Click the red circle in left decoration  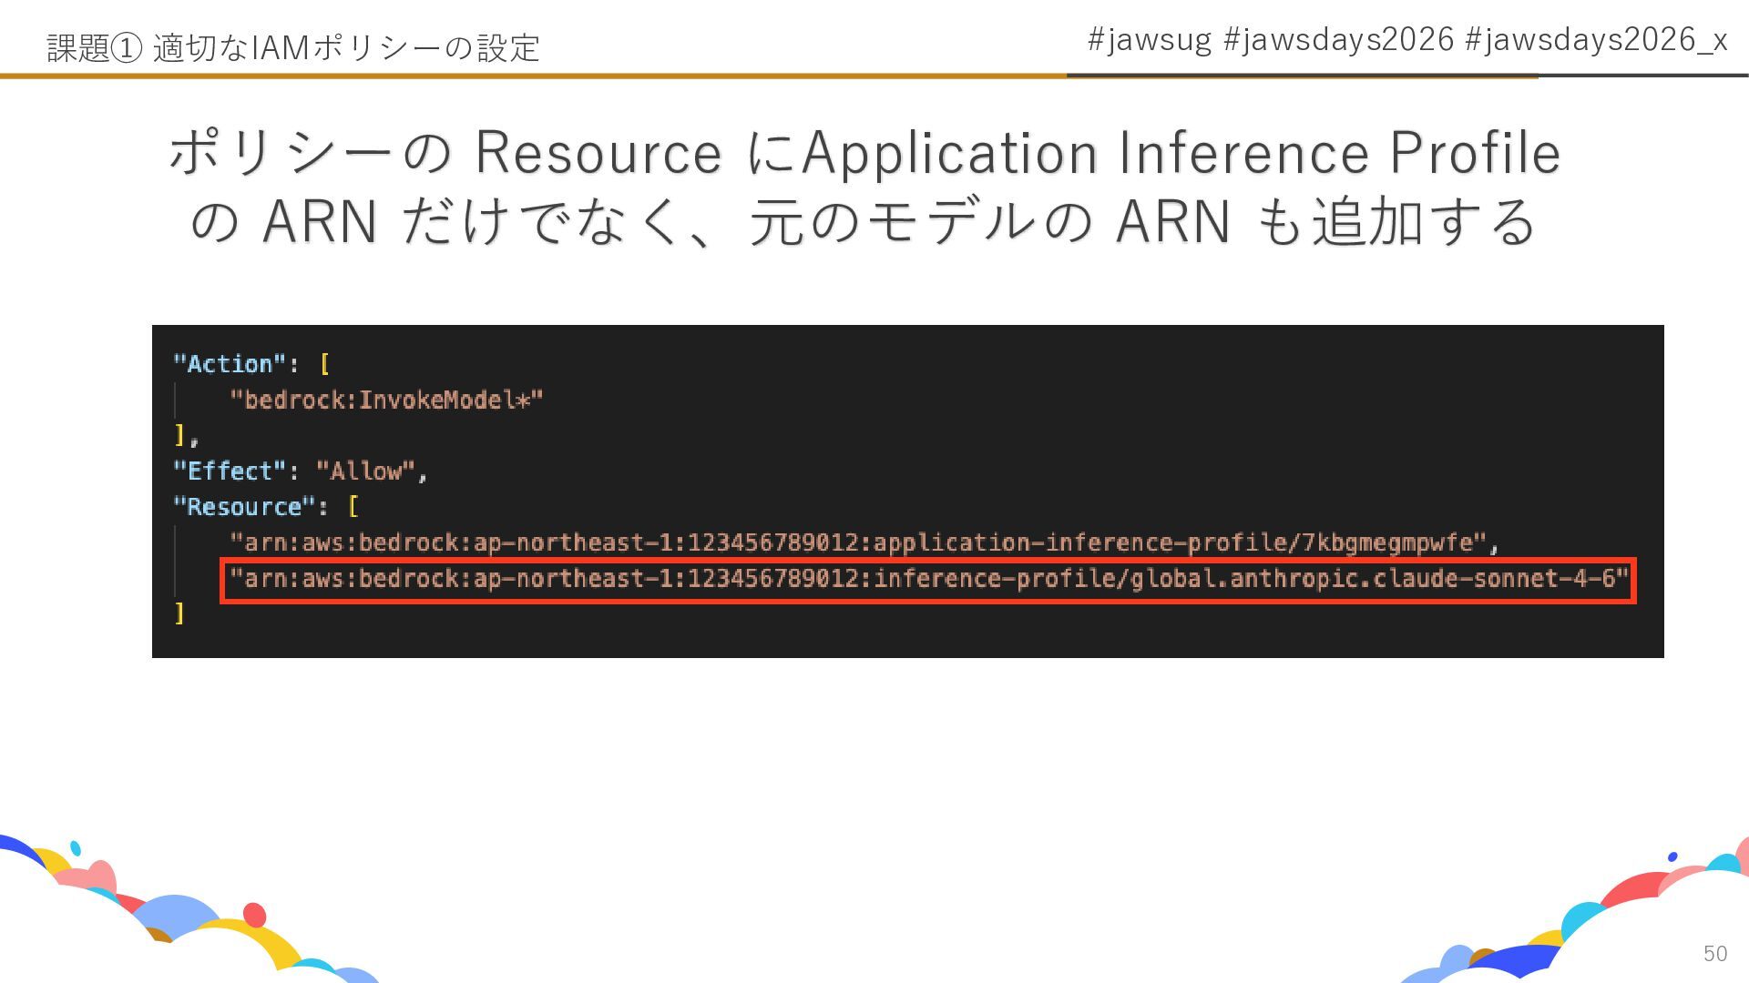click(x=254, y=915)
